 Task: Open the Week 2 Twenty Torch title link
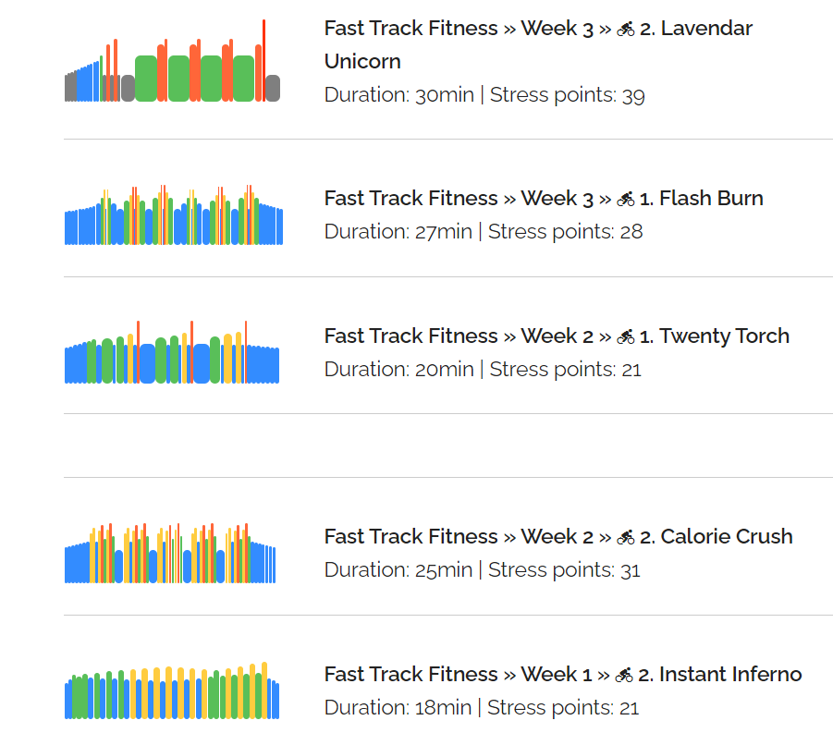(x=557, y=336)
